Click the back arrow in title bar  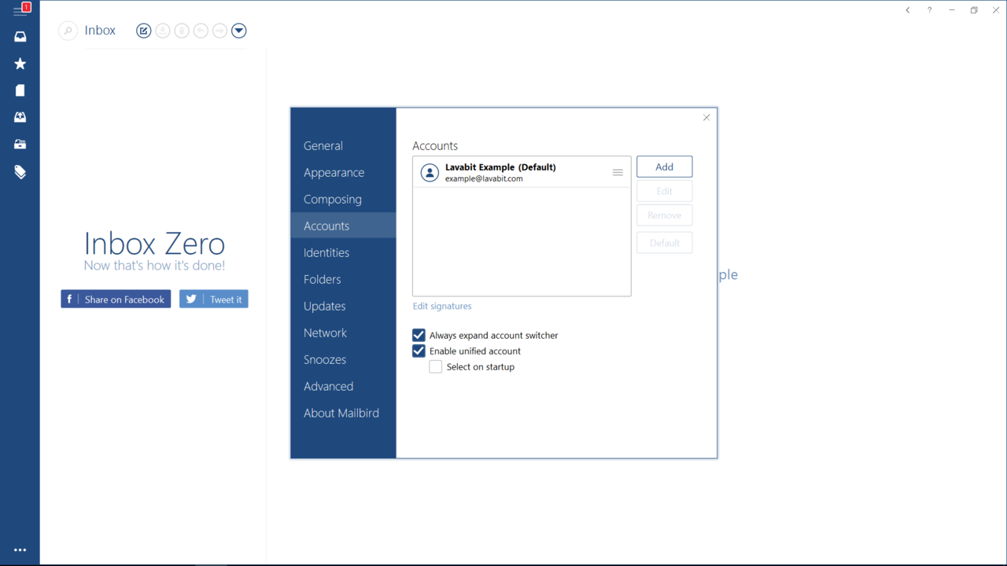click(908, 10)
